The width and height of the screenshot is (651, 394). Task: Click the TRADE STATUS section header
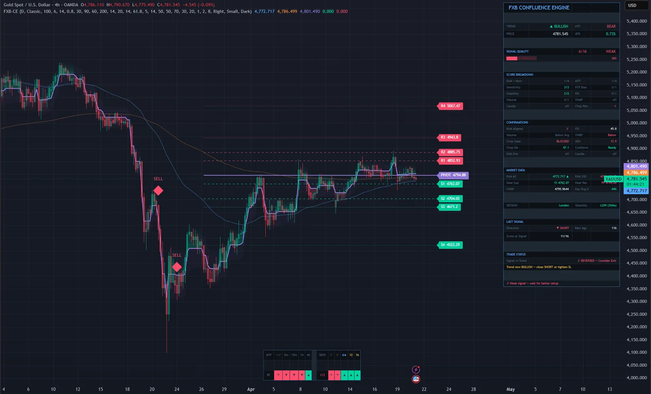coord(516,254)
